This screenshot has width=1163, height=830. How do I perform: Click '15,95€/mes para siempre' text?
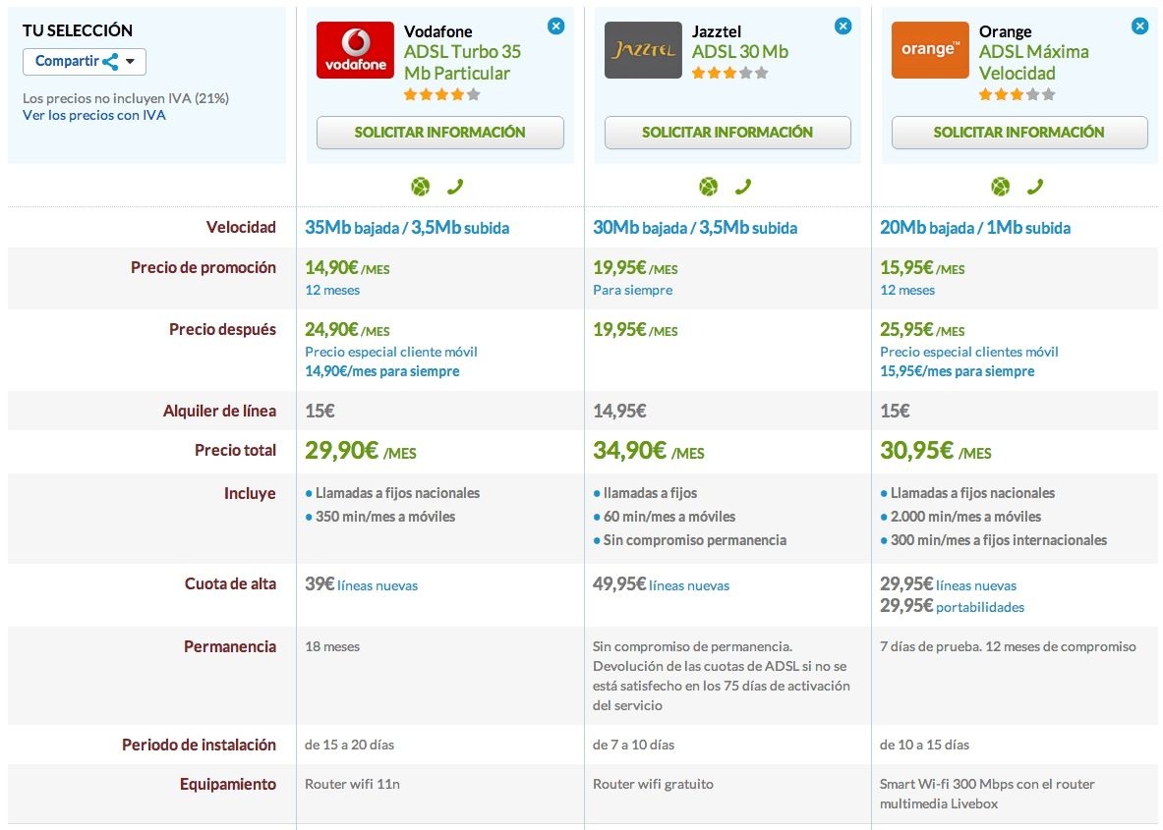point(957,371)
